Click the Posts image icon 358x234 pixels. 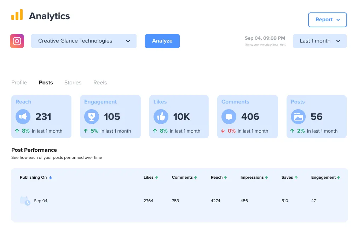click(x=298, y=116)
